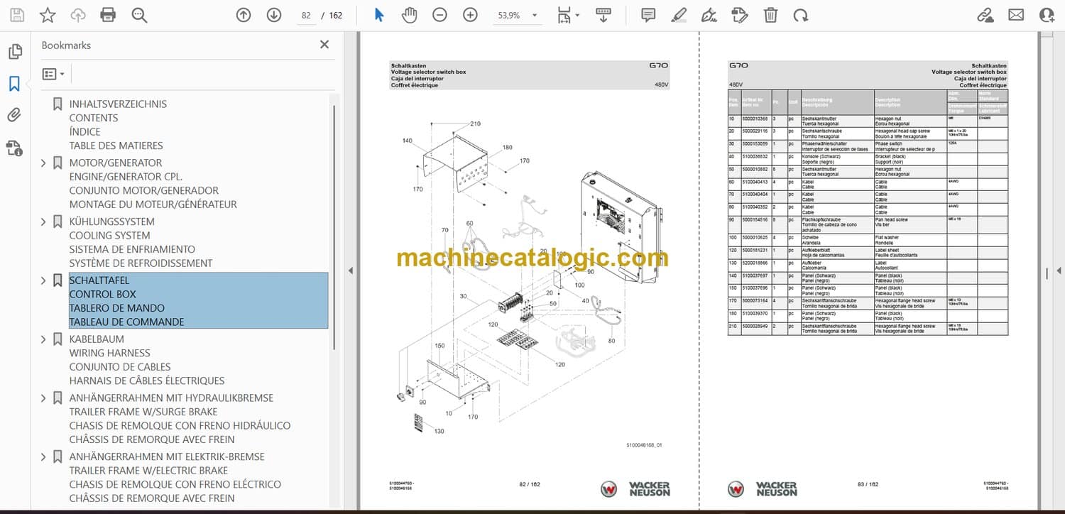This screenshot has width=1065, height=514.
Task: Click the page number input field
Action: pyautogui.click(x=307, y=15)
